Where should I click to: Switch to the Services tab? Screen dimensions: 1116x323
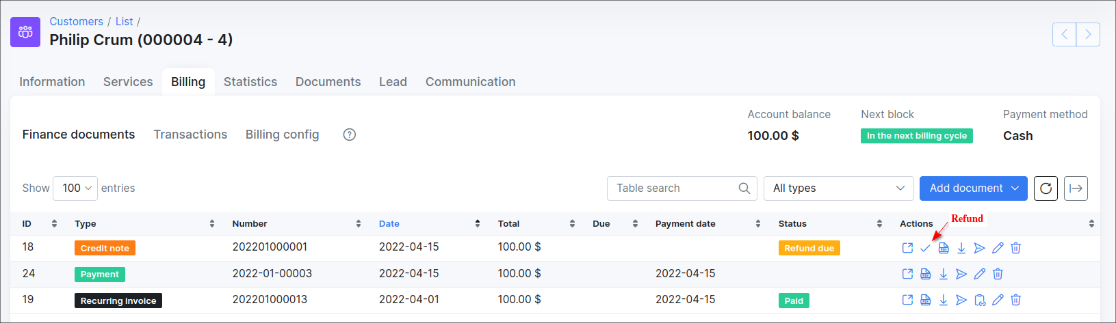coord(128,82)
